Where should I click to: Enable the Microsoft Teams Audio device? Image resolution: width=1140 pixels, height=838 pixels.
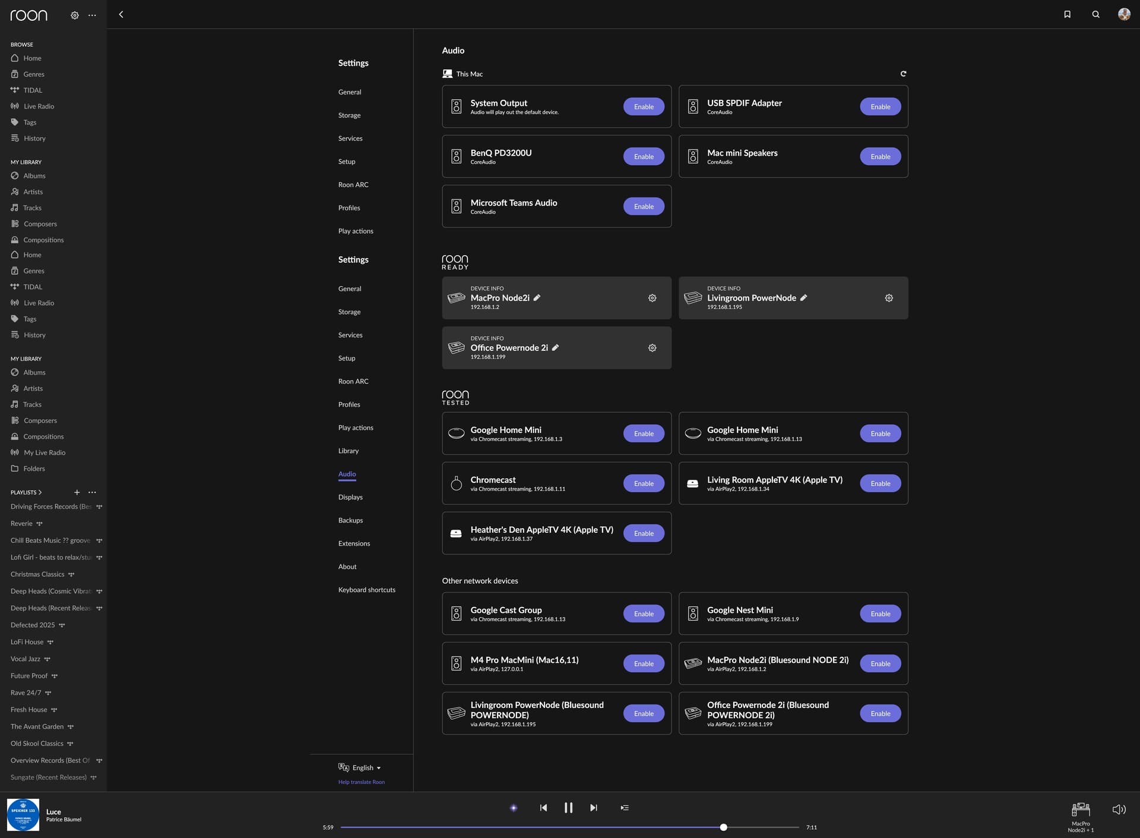pyautogui.click(x=644, y=207)
